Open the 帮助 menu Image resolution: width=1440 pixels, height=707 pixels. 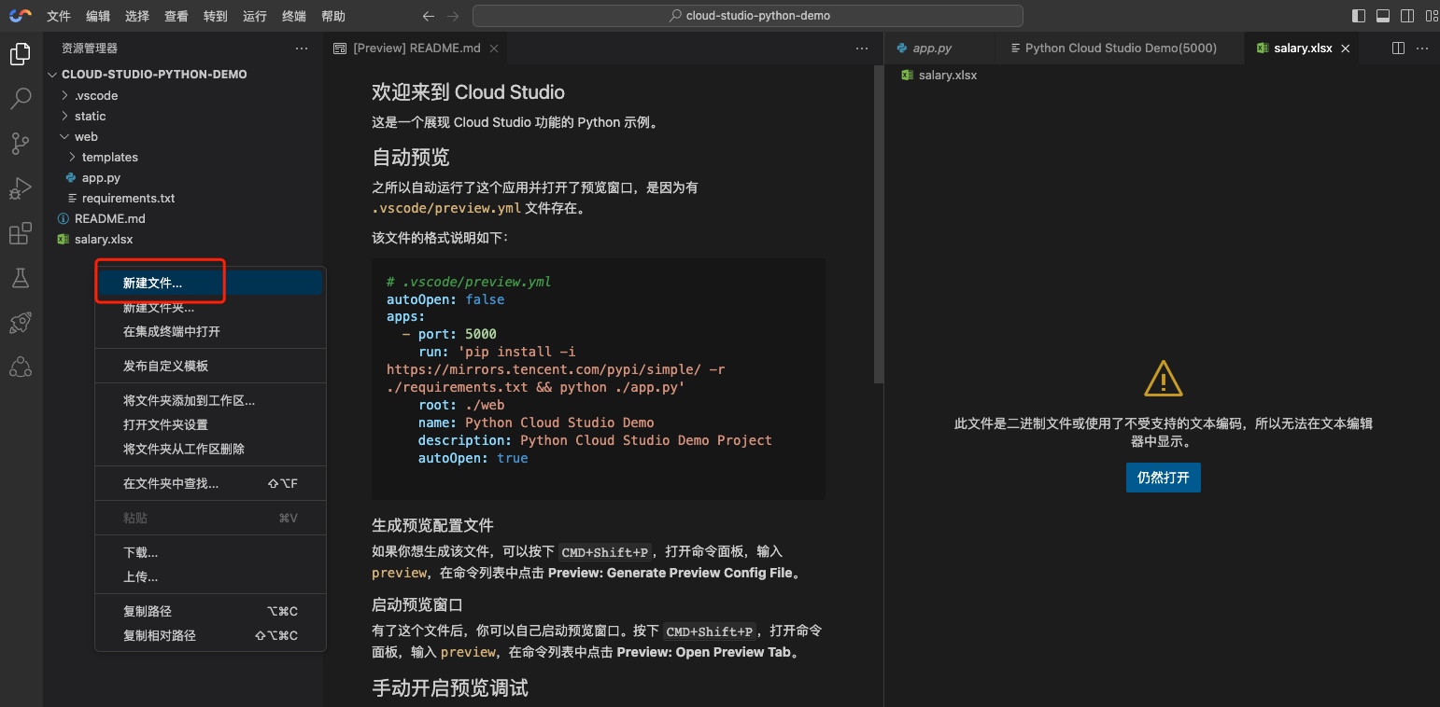[332, 16]
